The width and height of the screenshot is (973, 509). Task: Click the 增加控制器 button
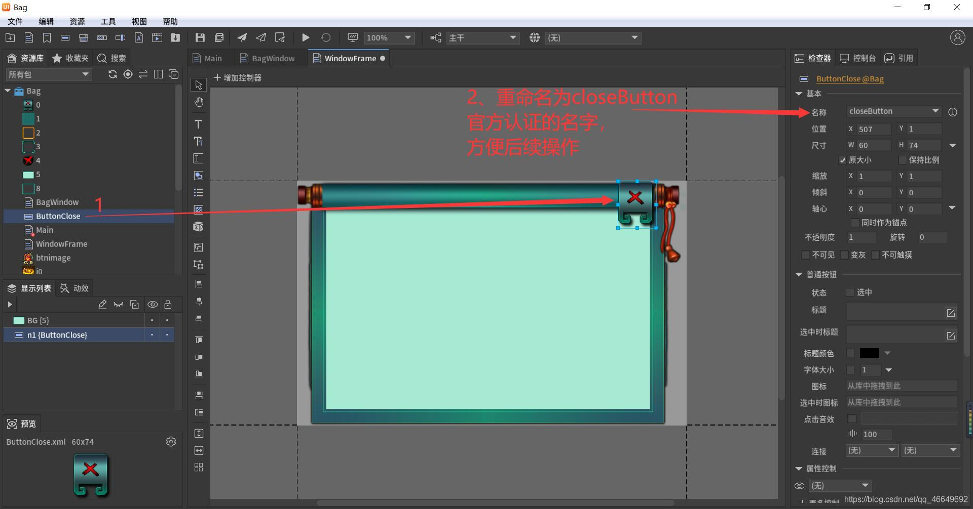coord(238,78)
